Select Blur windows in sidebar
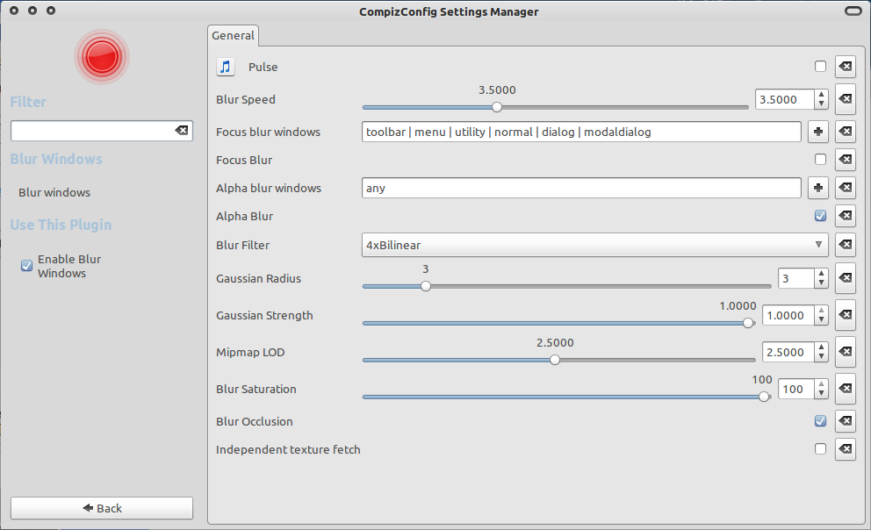This screenshot has height=530, width=871. click(54, 192)
